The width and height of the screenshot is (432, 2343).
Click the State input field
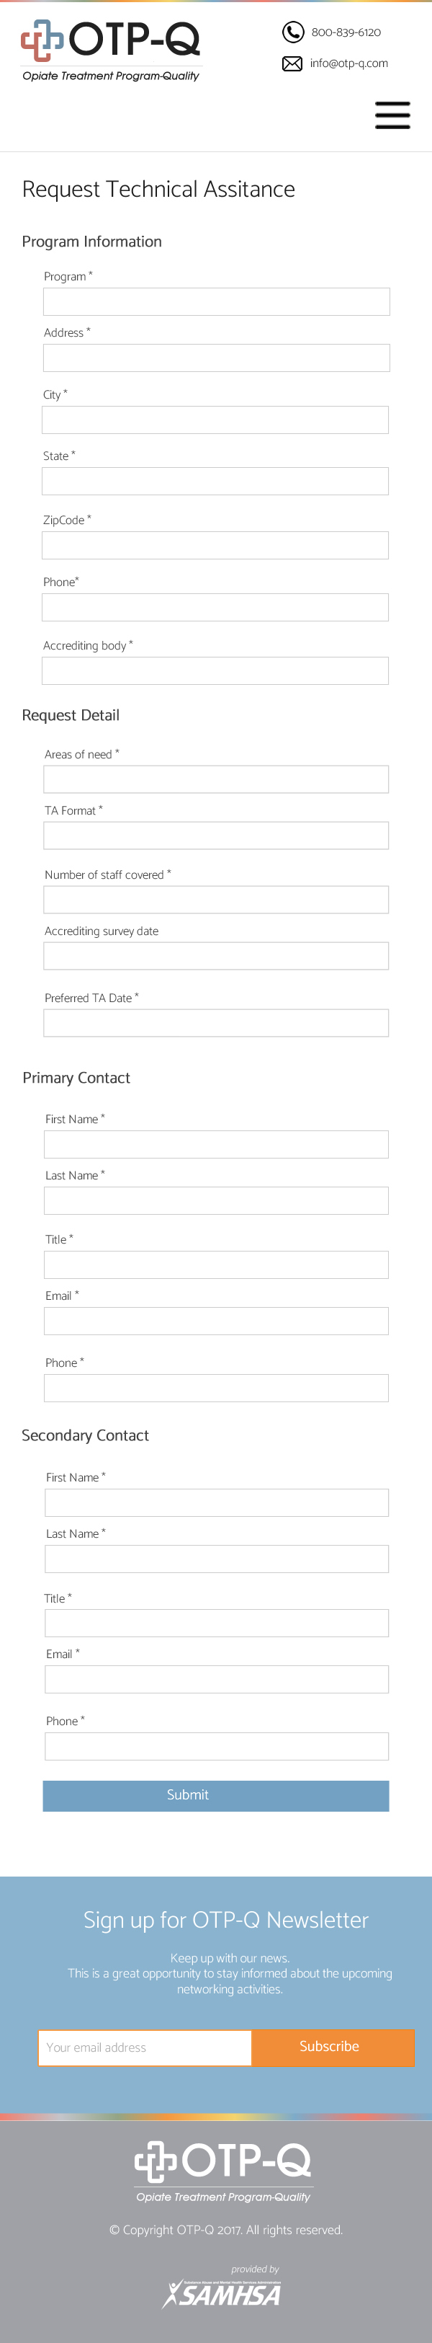point(215,481)
